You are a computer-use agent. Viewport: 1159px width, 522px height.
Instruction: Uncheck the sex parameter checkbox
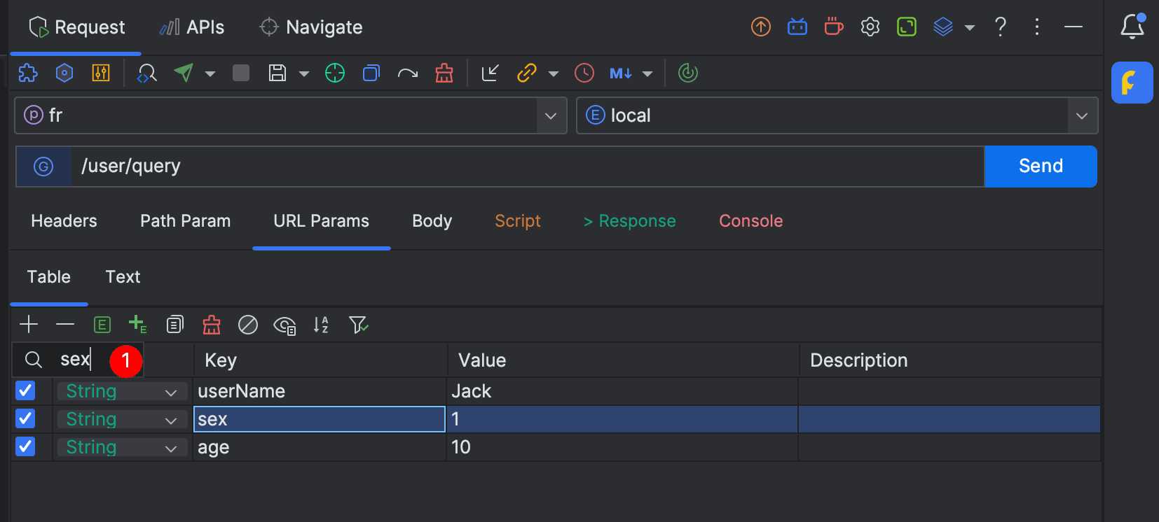tap(25, 418)
